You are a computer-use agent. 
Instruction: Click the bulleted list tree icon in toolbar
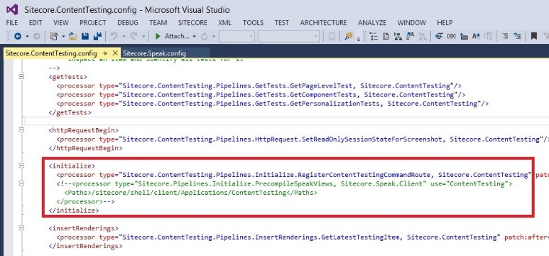point(374,36)
